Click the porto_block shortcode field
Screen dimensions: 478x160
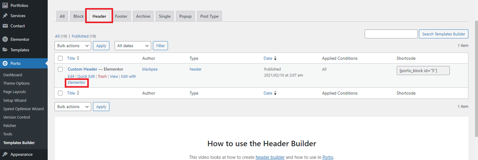coord(423,71)
